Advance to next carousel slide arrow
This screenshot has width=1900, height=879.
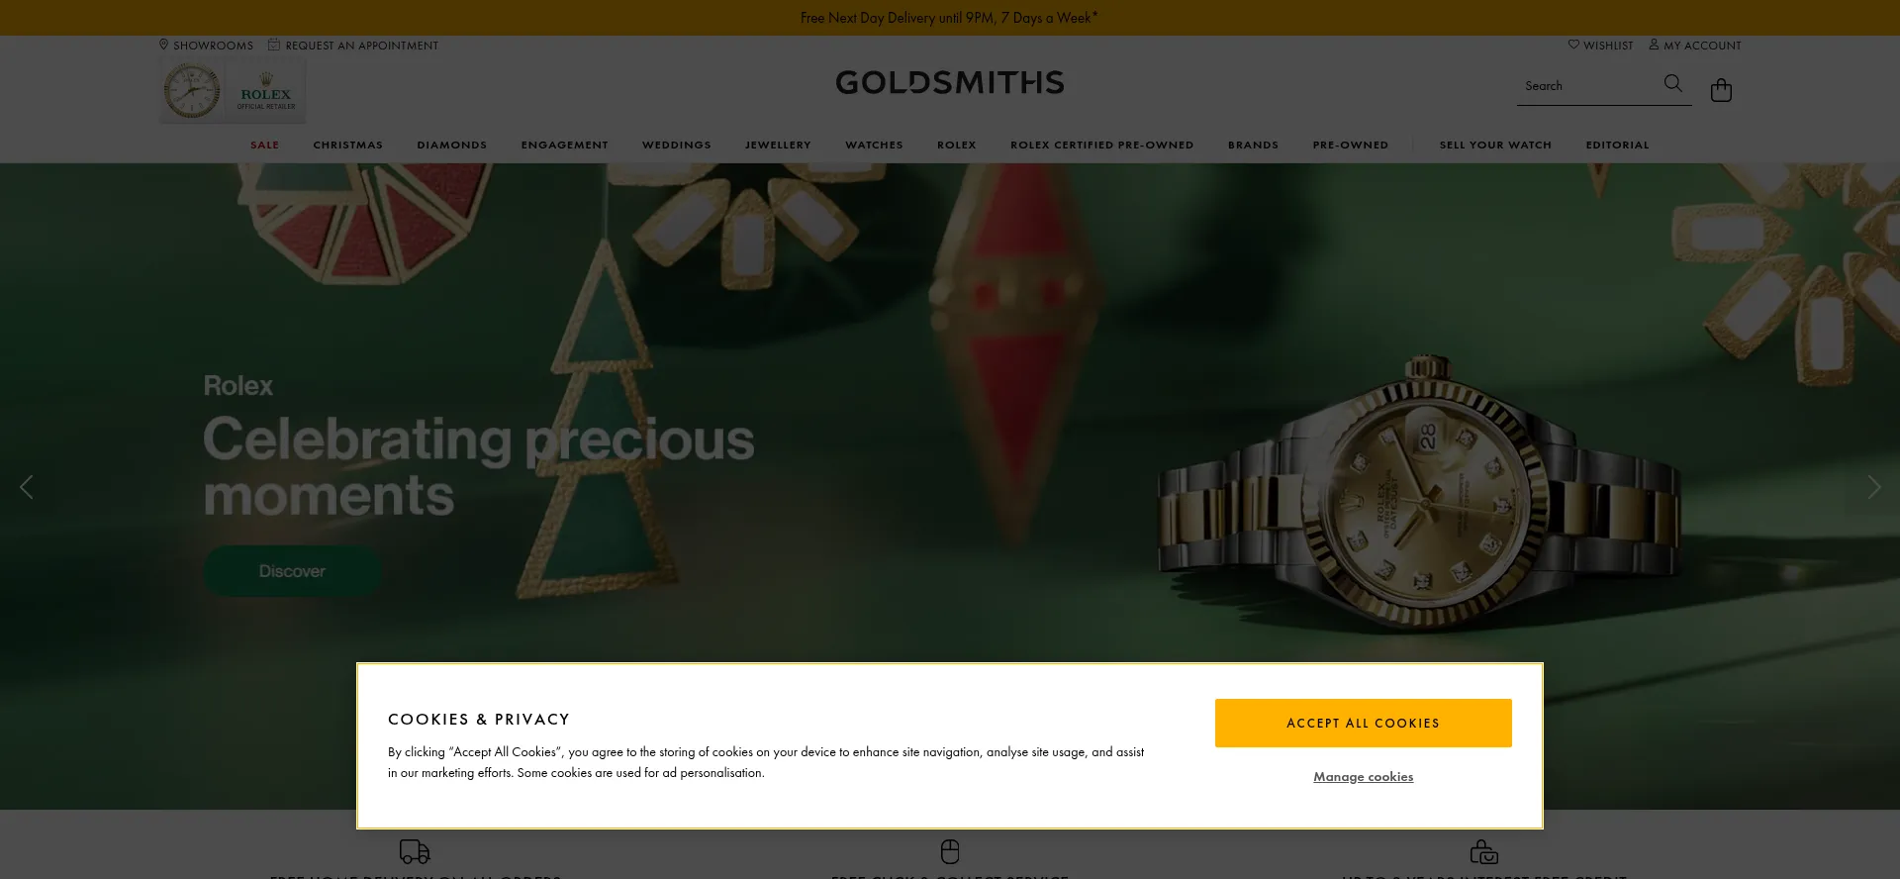pyautogui.click(x=1873, y=487)
